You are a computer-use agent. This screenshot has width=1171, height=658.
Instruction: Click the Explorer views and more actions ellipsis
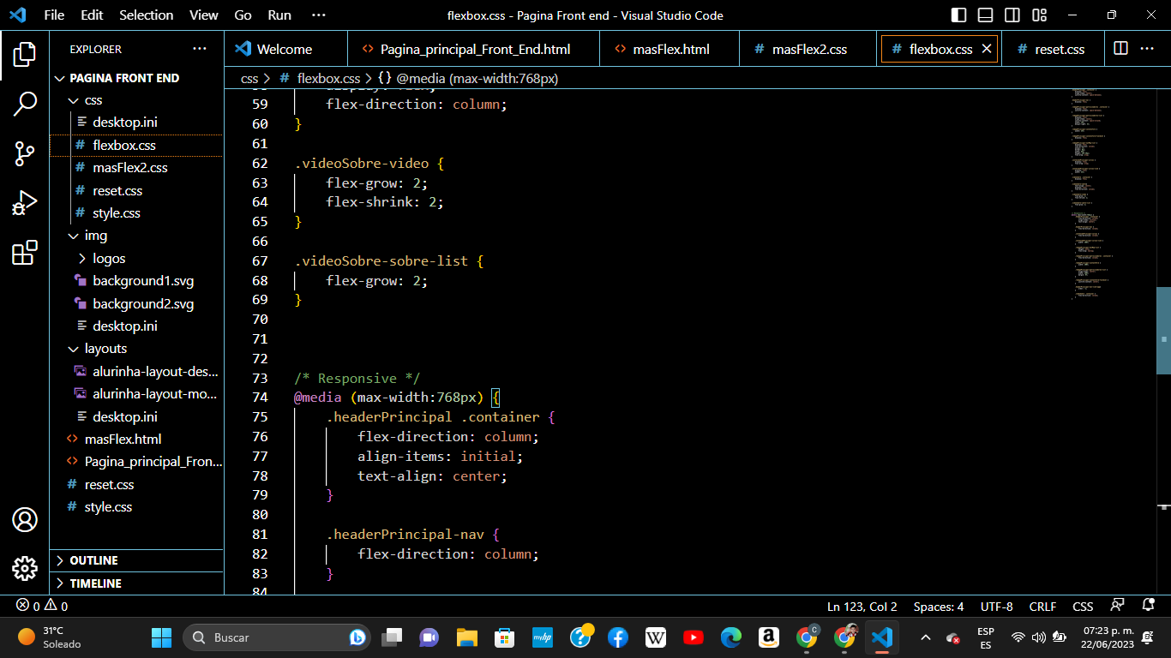(200, 49)
